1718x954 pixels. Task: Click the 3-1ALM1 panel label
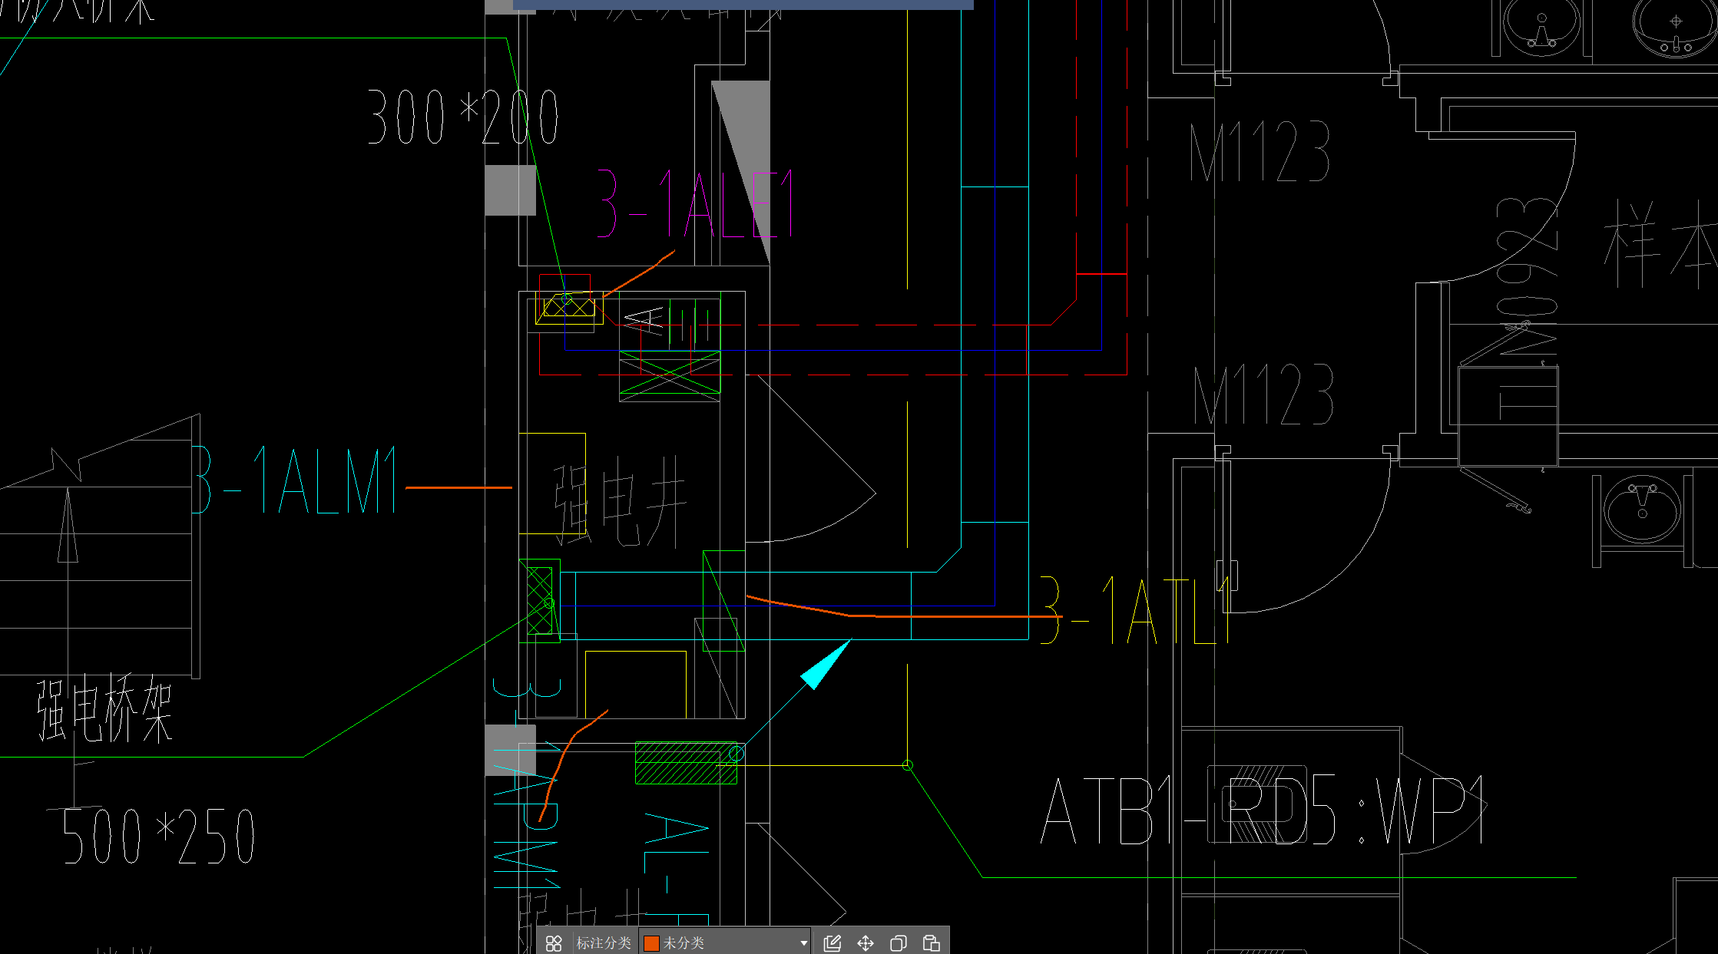[x=295, y=480]
